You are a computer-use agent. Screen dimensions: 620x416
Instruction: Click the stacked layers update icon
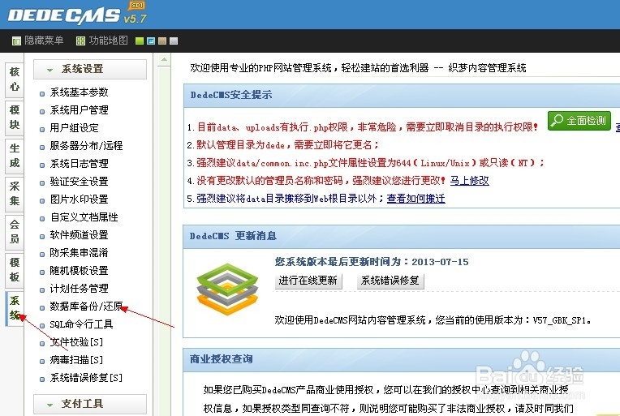pos(227,290)
